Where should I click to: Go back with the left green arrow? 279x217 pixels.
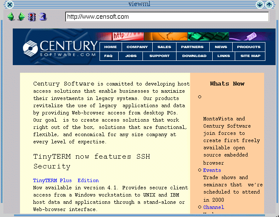point(11,17)
